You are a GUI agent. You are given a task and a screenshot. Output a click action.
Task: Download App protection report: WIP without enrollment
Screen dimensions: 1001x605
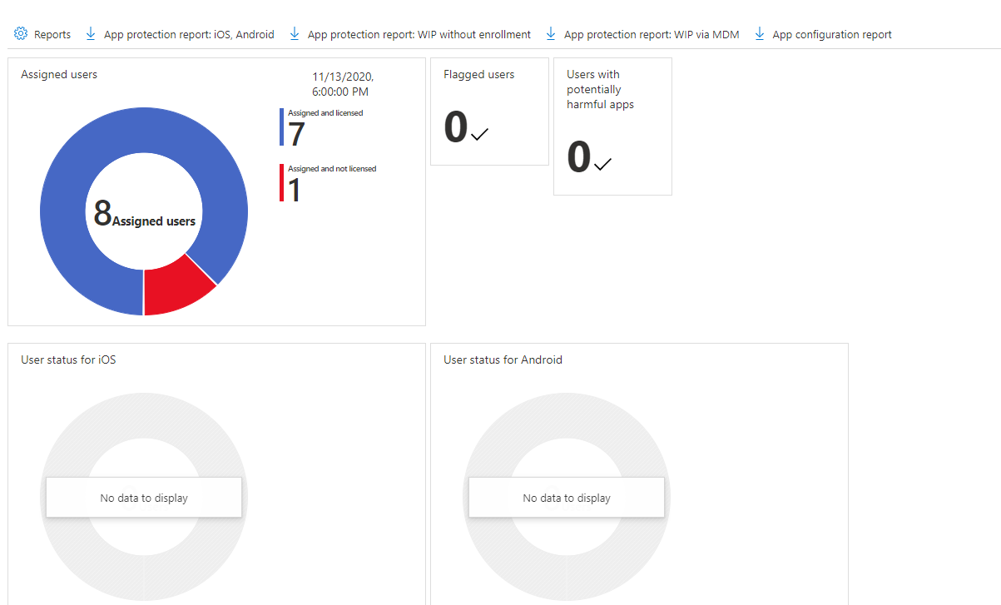419,35
